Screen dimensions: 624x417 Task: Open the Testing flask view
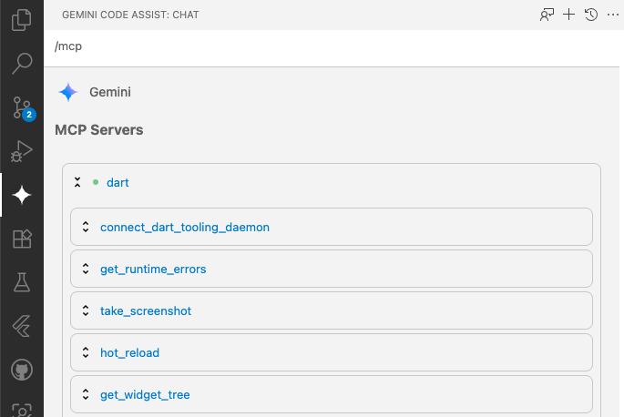pyautogui.click(x=22, y=282)
